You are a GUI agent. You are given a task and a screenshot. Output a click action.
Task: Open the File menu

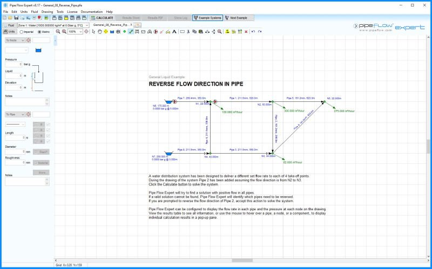(x=5, y=12)
